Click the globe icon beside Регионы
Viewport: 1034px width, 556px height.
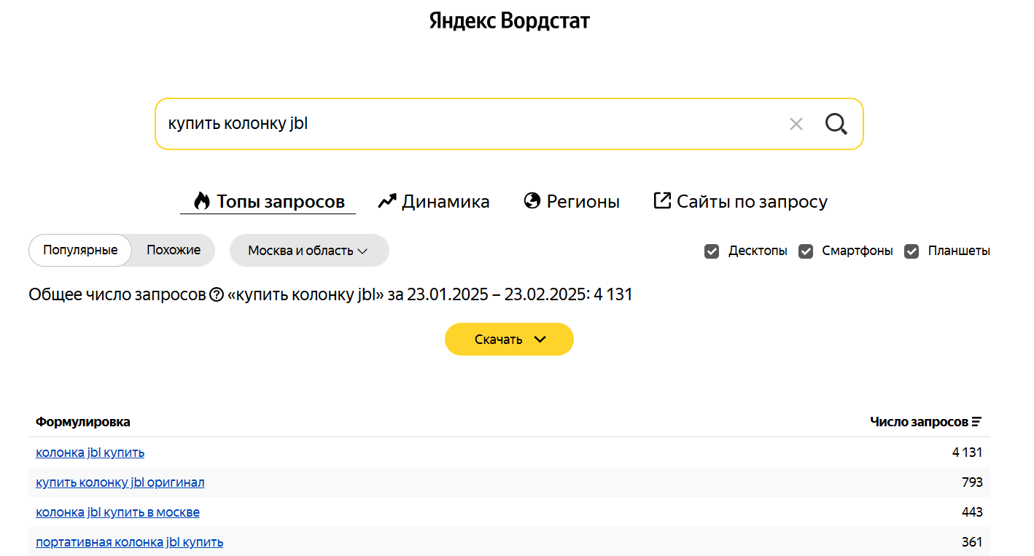pyautogui.click(x=532, y=200)
